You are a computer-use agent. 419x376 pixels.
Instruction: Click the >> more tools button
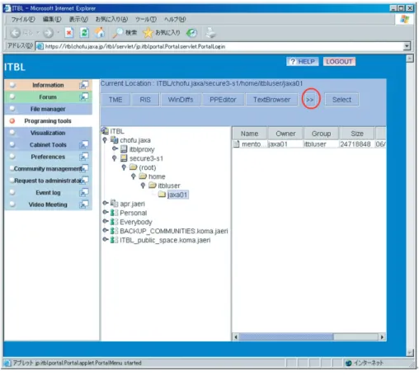[x=310, y=100]
